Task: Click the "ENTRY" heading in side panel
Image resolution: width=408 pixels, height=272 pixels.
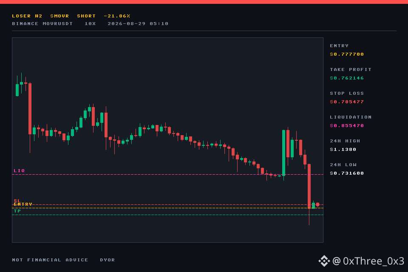Action: 339,46
